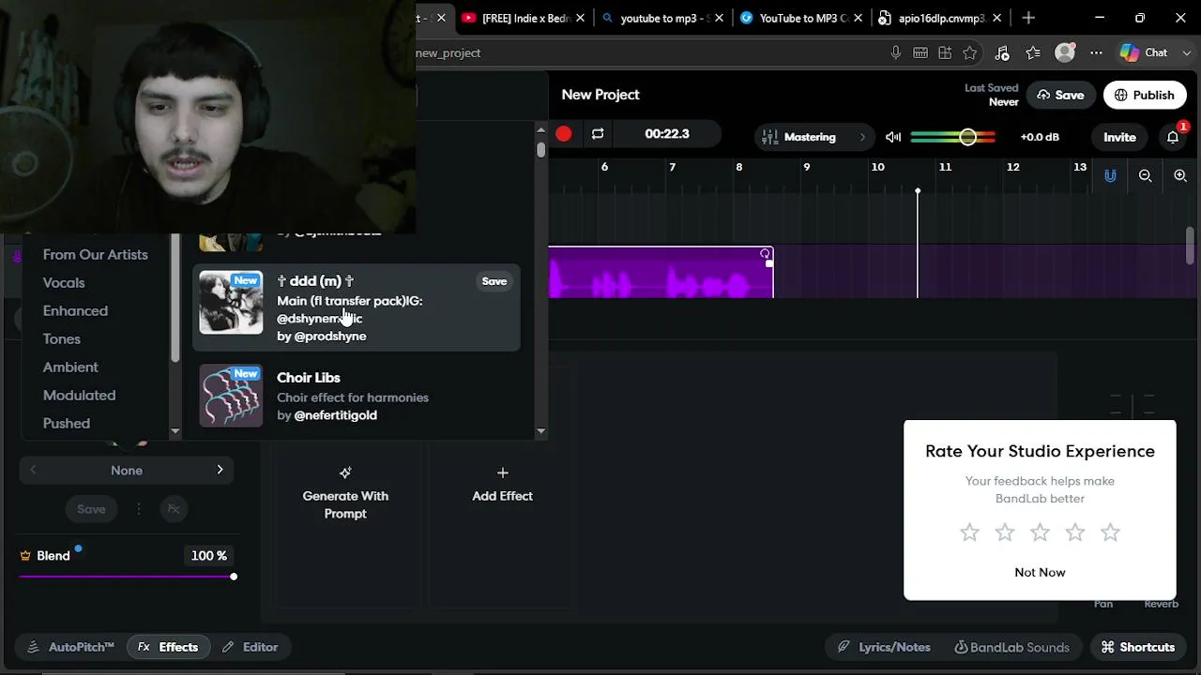The image size is (1201, 675).
Task: Click the timeline ruler at bar 9
Action: pos(806,167)
